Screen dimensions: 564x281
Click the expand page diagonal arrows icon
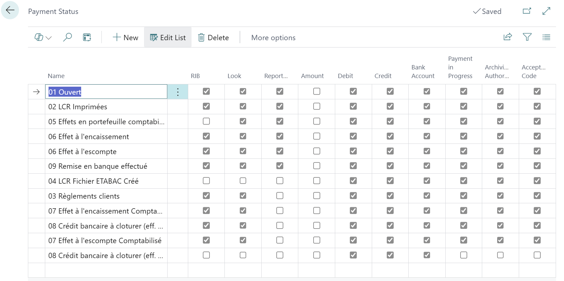click(546, 11)
